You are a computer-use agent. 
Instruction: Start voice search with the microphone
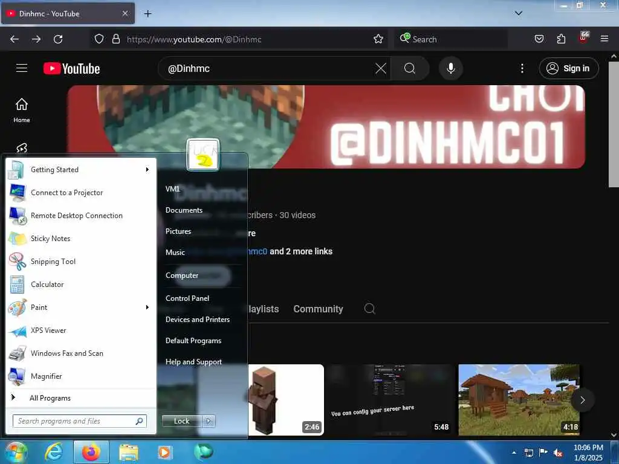[450, 68]
